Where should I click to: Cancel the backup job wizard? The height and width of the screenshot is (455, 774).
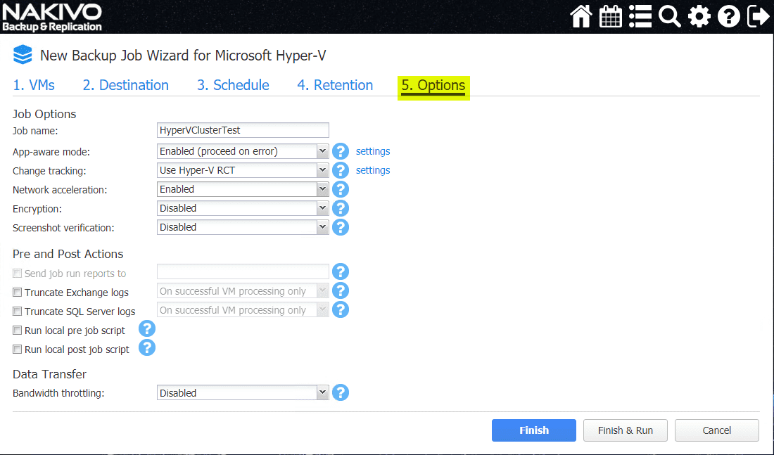(x=717, y=430)
